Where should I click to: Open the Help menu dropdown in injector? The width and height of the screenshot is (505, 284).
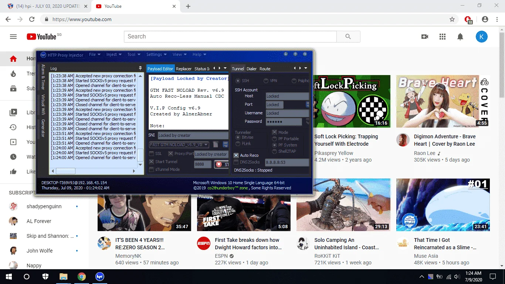click(x=199, y=54)
